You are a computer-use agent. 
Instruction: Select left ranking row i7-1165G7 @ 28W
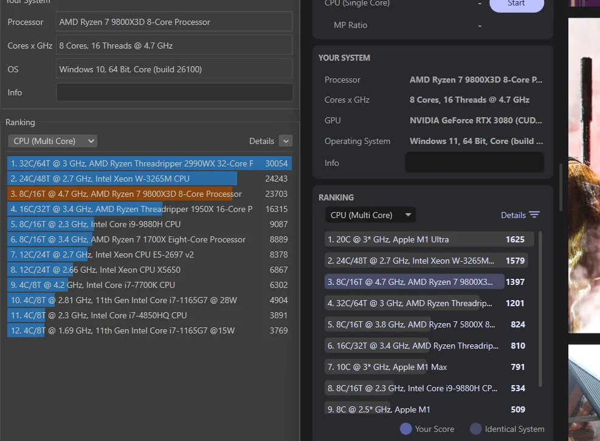coord(149,300)
